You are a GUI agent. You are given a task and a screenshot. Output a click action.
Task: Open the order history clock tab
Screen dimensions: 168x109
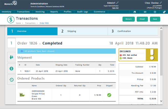11,80
